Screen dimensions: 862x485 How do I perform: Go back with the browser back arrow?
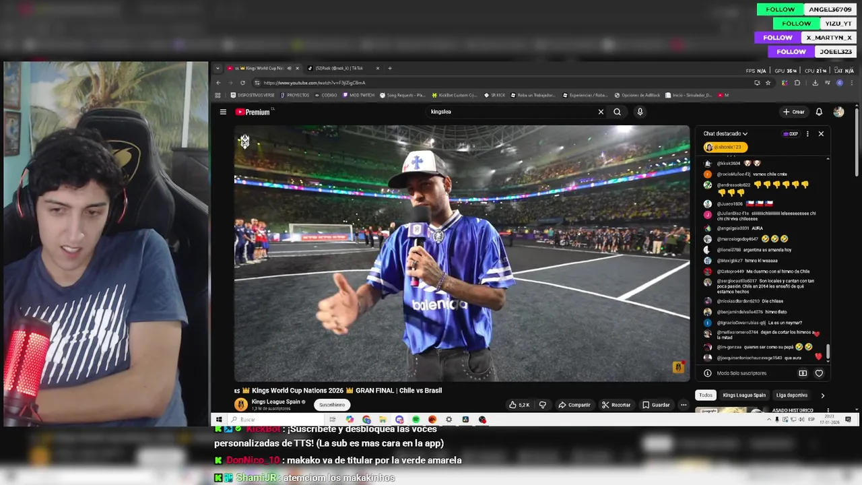[218, 83]
